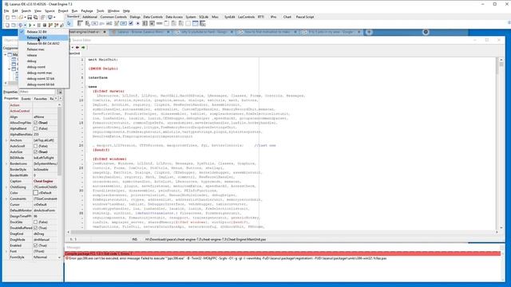Expand the ChildSizing property
The image size is (511, 287).
[x=6, y=187]
